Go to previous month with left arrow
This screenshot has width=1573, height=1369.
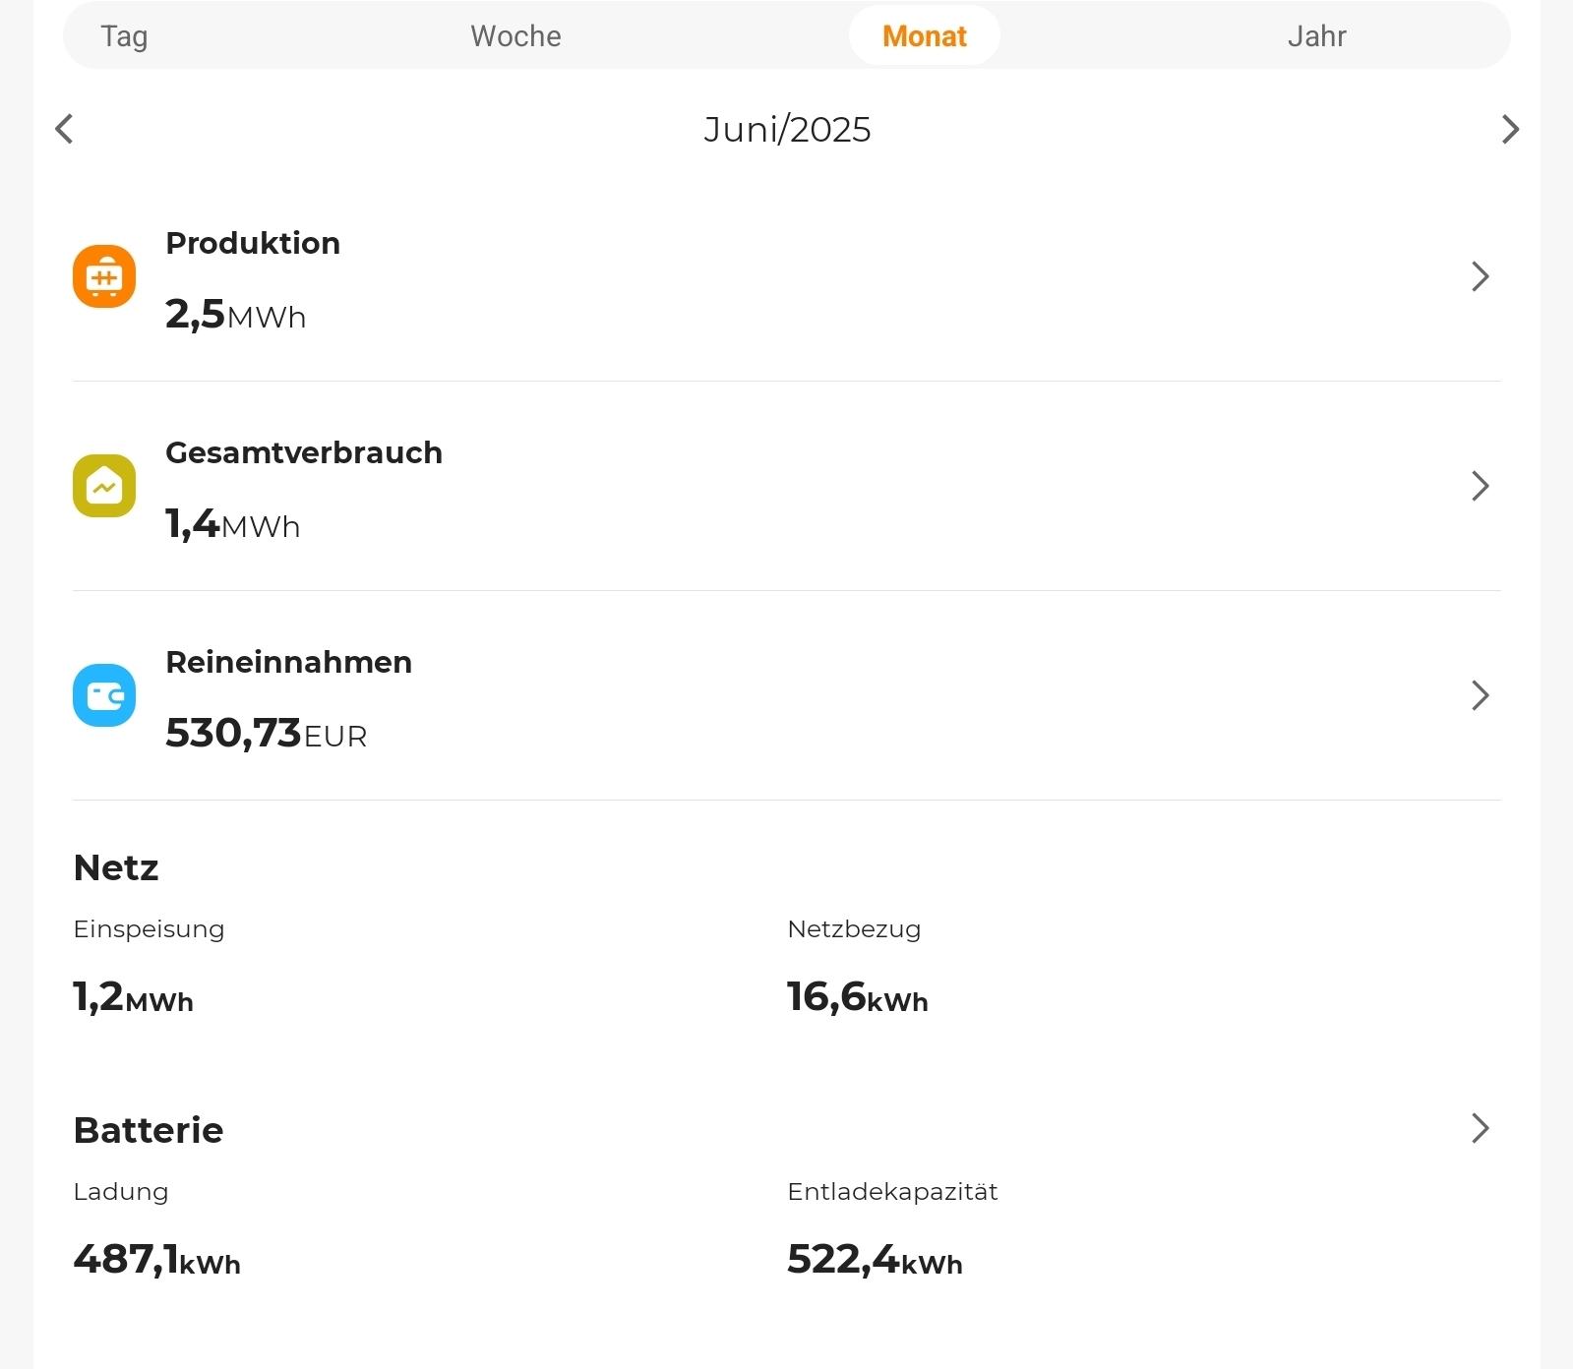click(65, 129)
